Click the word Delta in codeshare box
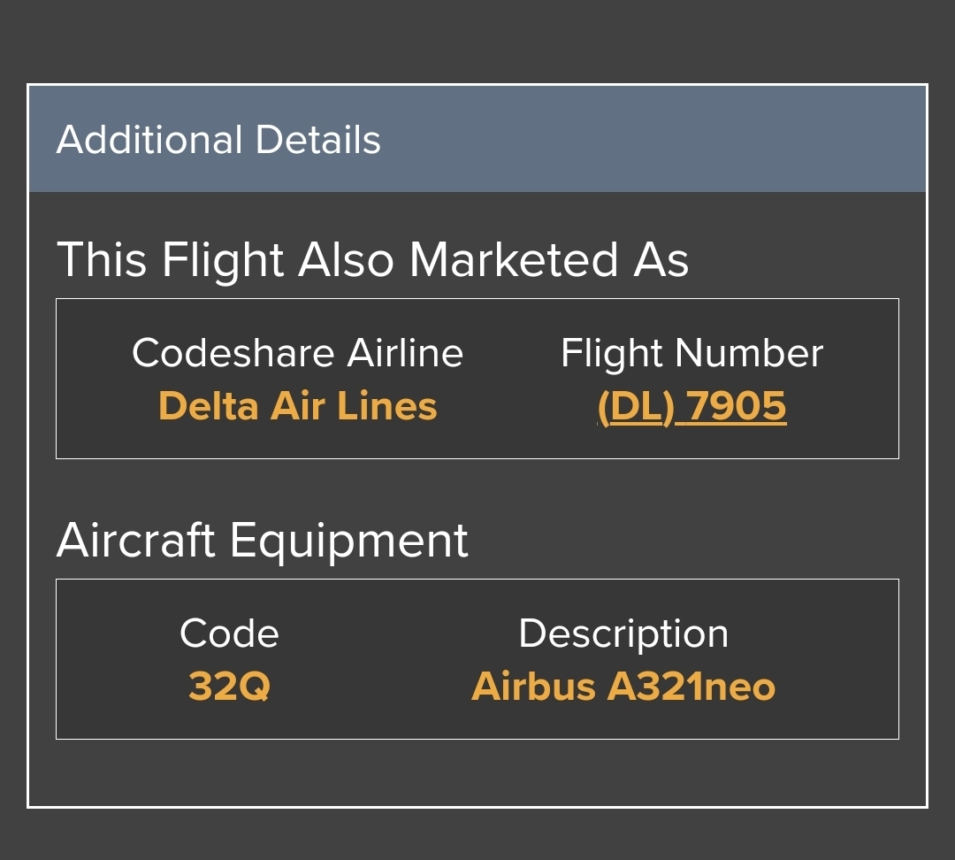The image size is (955, 860). tap(209, 406)
